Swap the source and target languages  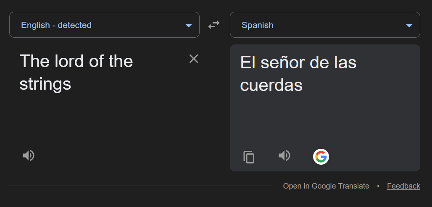pyautogui.click(x=214, y=25)
